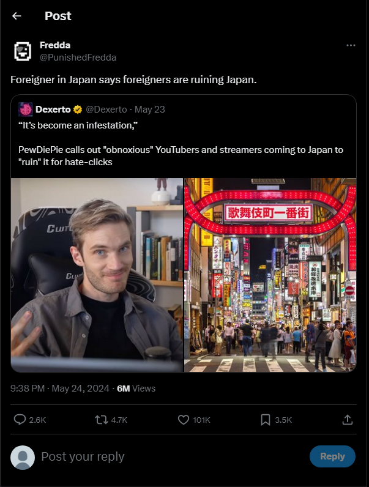Open the 9:38 PM May 24 timestamp
The width and height of the screenshot is (369, 487).
click(x=60, y=388)
